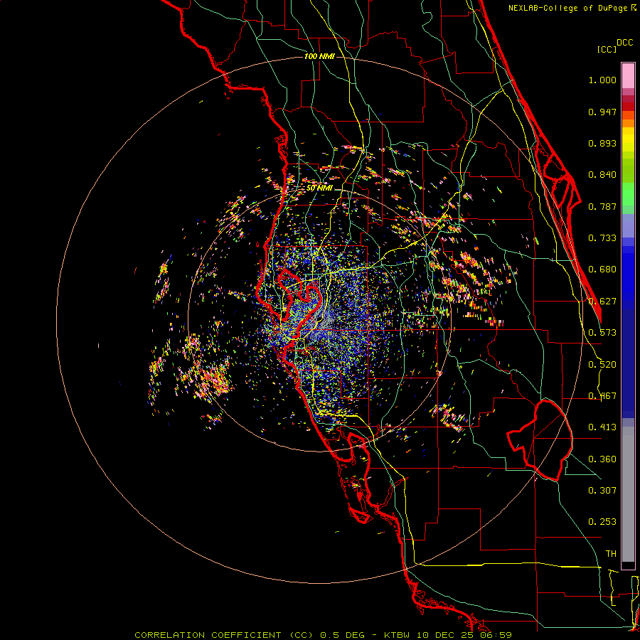640x640 pixels.
Task: Pick the pink segment of the color bar
Action: point(628,75)
